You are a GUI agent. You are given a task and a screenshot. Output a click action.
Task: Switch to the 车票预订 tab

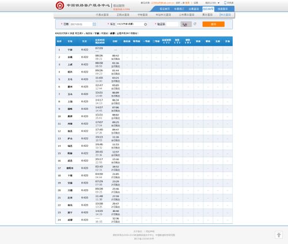click(179, 9)
